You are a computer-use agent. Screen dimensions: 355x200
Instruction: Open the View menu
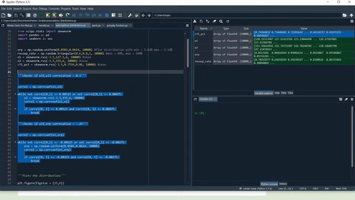(83, 9)
